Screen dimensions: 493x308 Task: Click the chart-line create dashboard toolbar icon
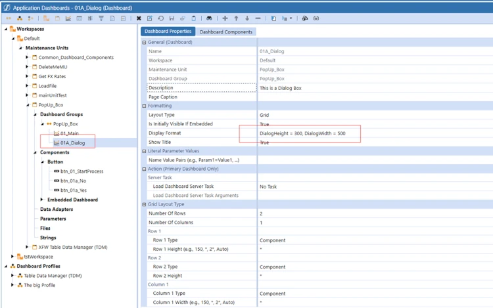68,18
